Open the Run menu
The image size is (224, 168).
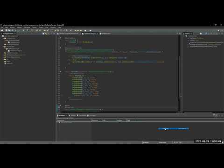47,28
